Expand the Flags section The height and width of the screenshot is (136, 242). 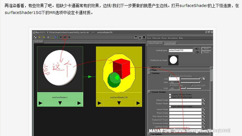tap(149, 70)
